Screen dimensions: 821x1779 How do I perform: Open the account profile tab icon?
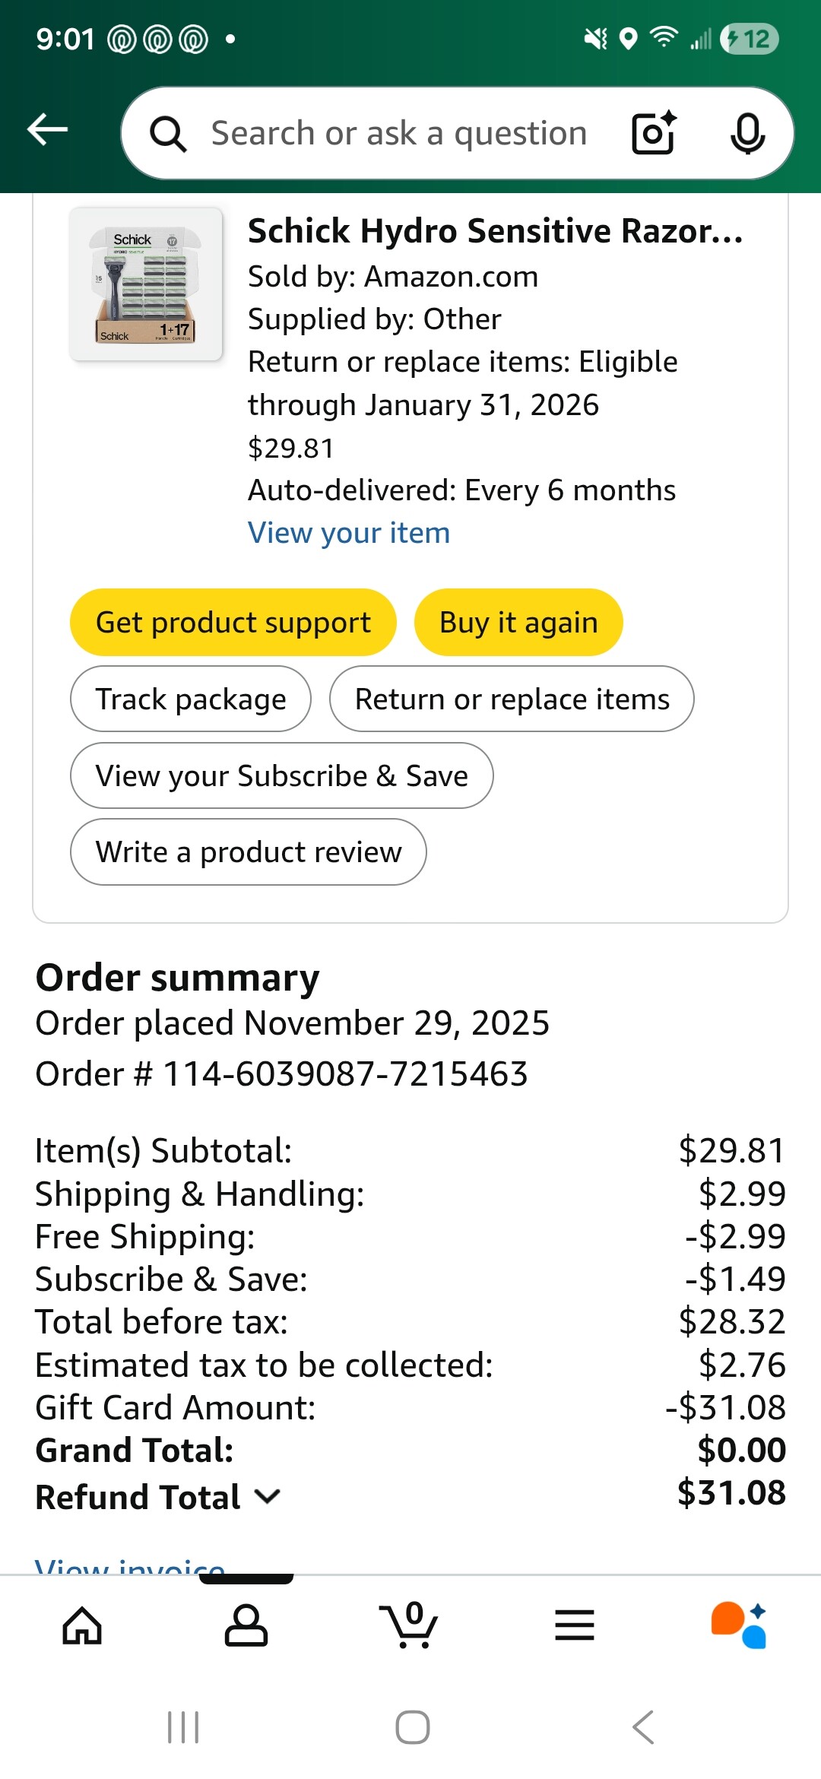pyautogui.click(x=246, y=1625)
